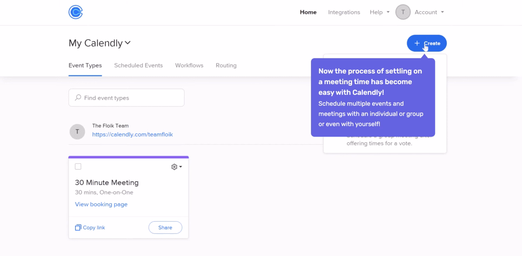Select the Routing tab
The height and width of the screenshot is (256, 522).
[x=226, y=65]
